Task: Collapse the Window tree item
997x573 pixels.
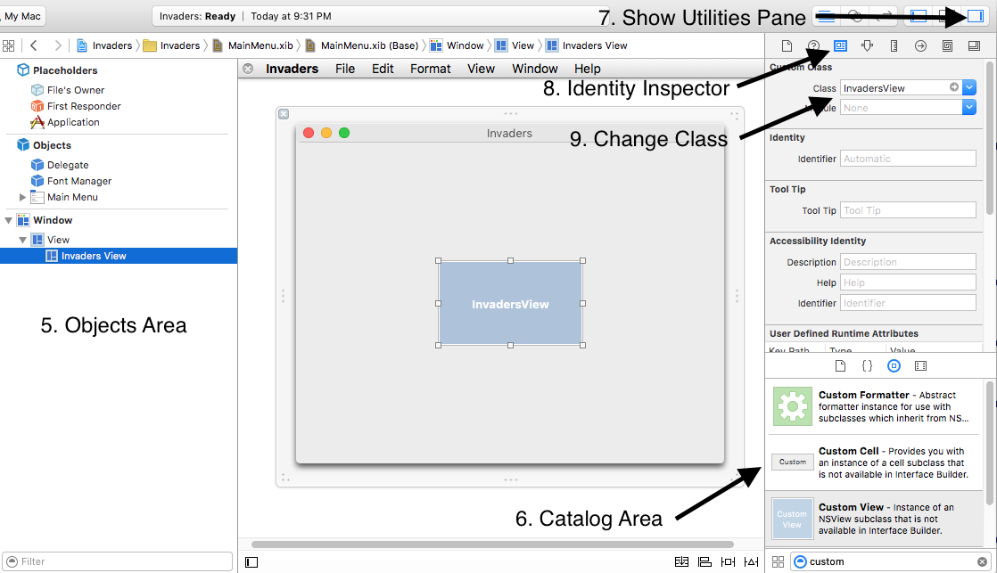Action: 8,220
